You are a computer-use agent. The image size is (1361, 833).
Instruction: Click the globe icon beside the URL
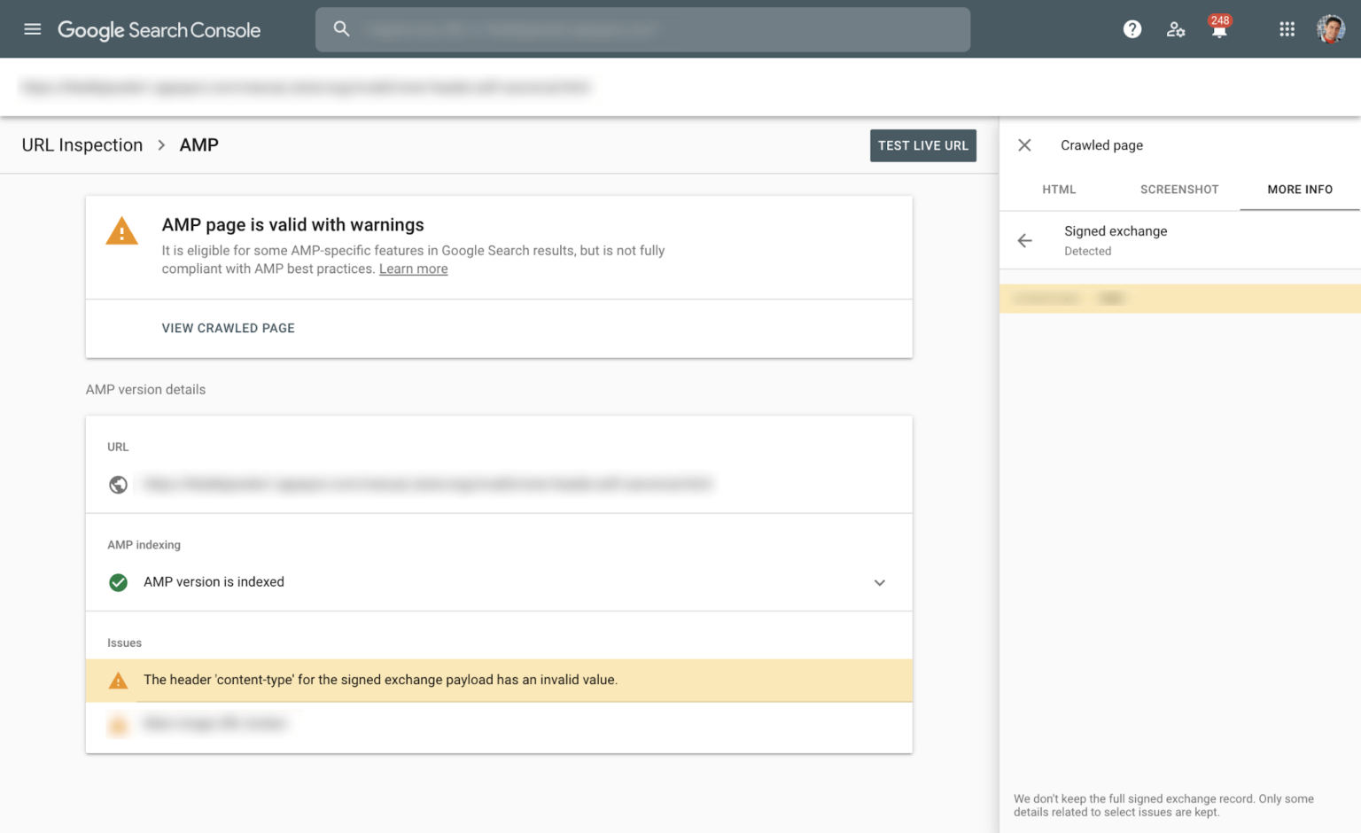click(x=118, y=485)
